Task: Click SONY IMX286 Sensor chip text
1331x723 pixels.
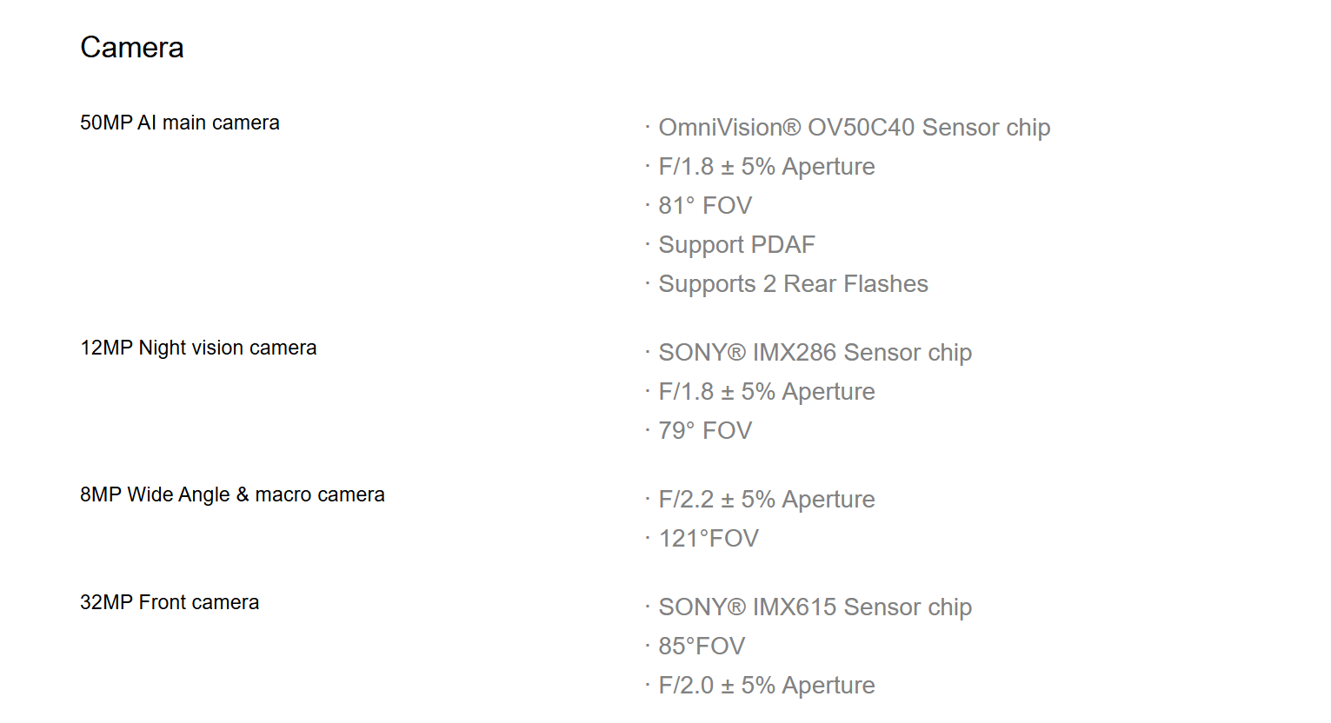Action: coord(815,353)
